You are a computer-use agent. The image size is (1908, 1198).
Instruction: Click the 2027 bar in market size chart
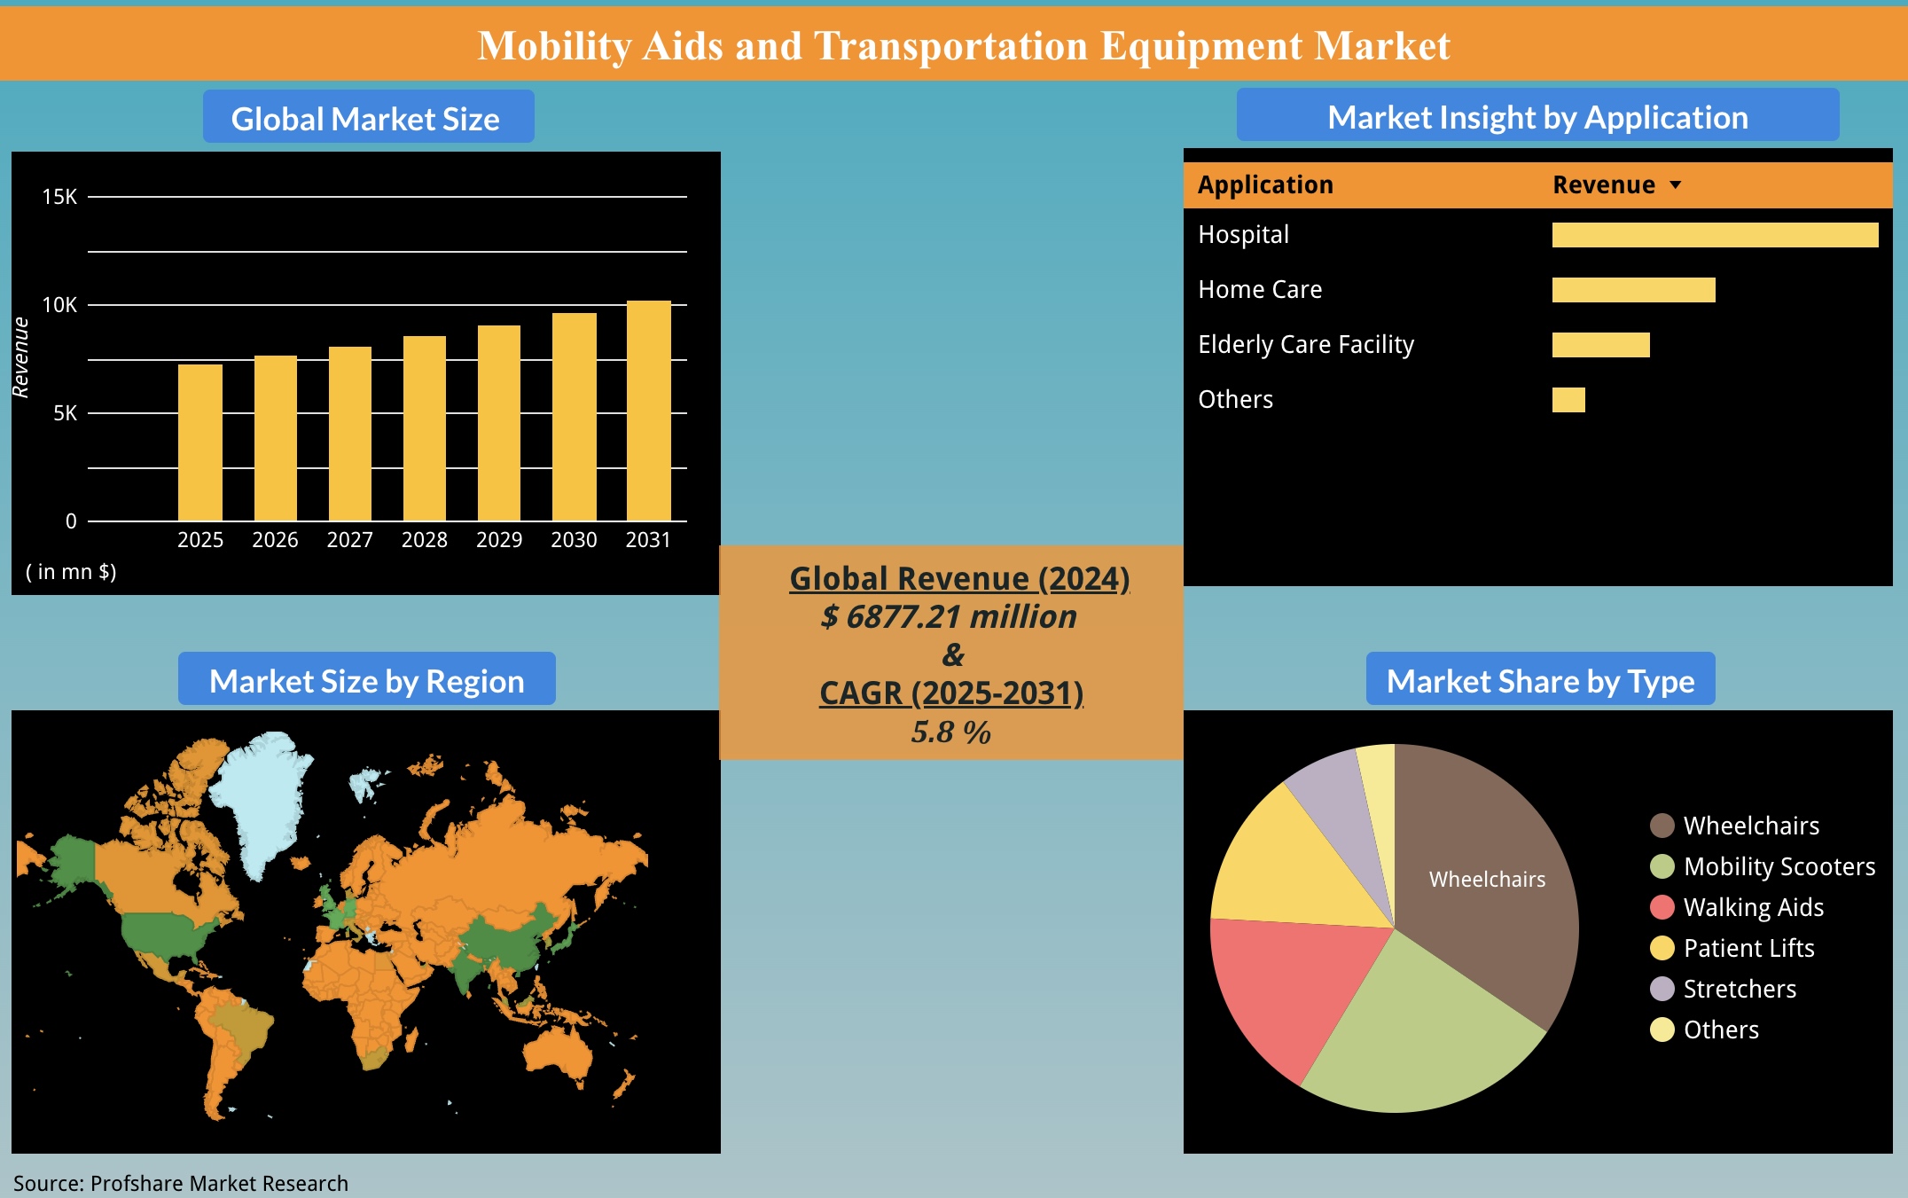pos(349,434)
